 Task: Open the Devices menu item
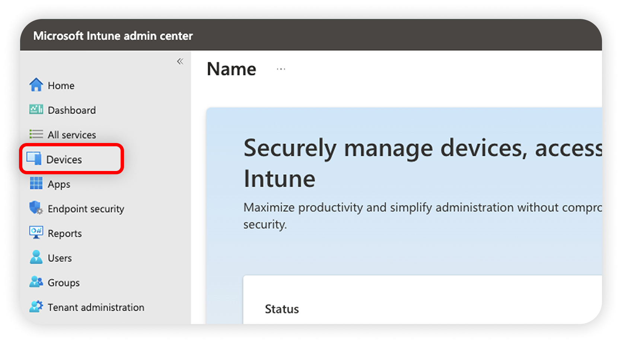[x=64, y=159]
